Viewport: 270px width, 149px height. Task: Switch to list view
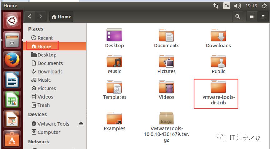[x=252, y=17]
